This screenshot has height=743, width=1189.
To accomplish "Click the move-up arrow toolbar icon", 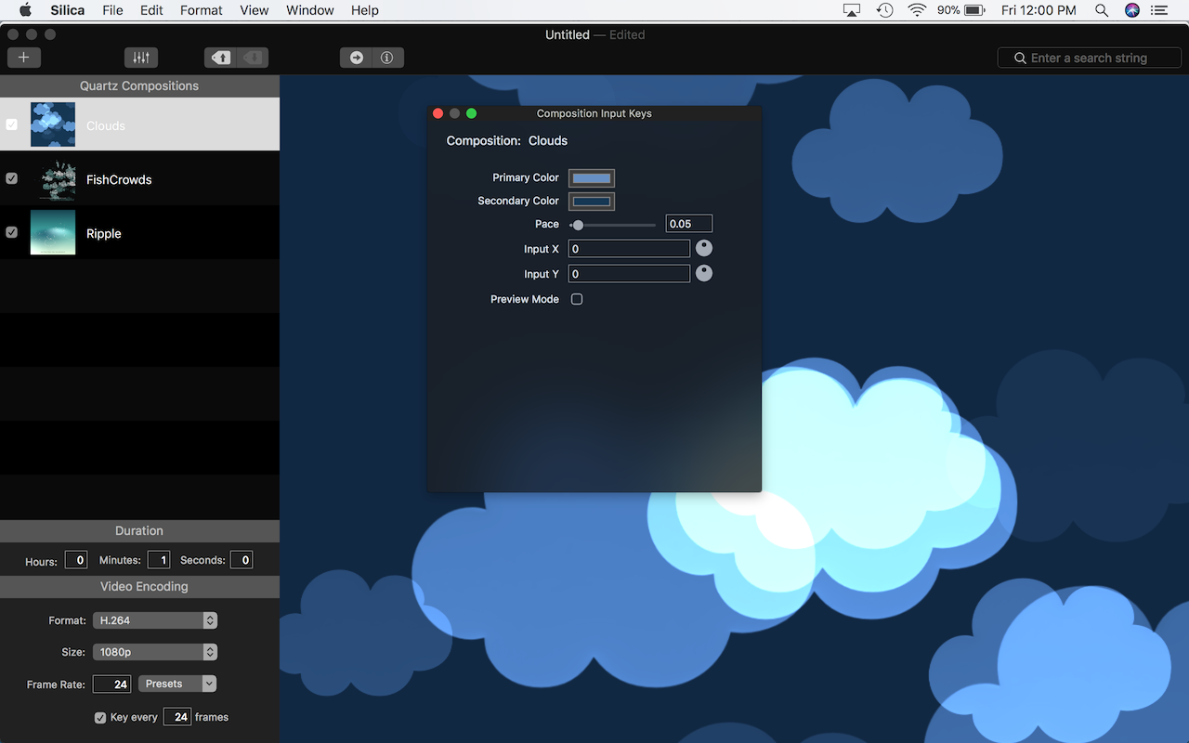I will (221, 58).
